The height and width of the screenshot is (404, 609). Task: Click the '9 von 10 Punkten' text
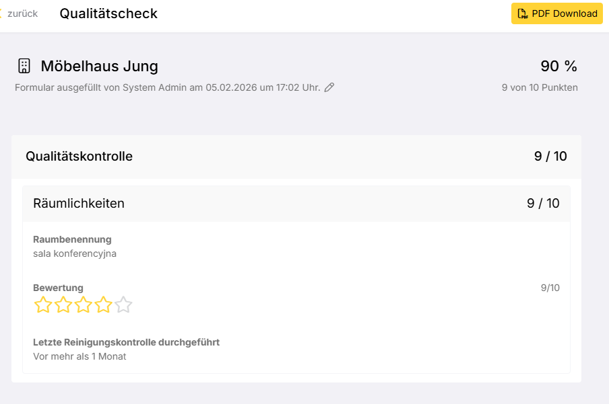coord(540,87)
